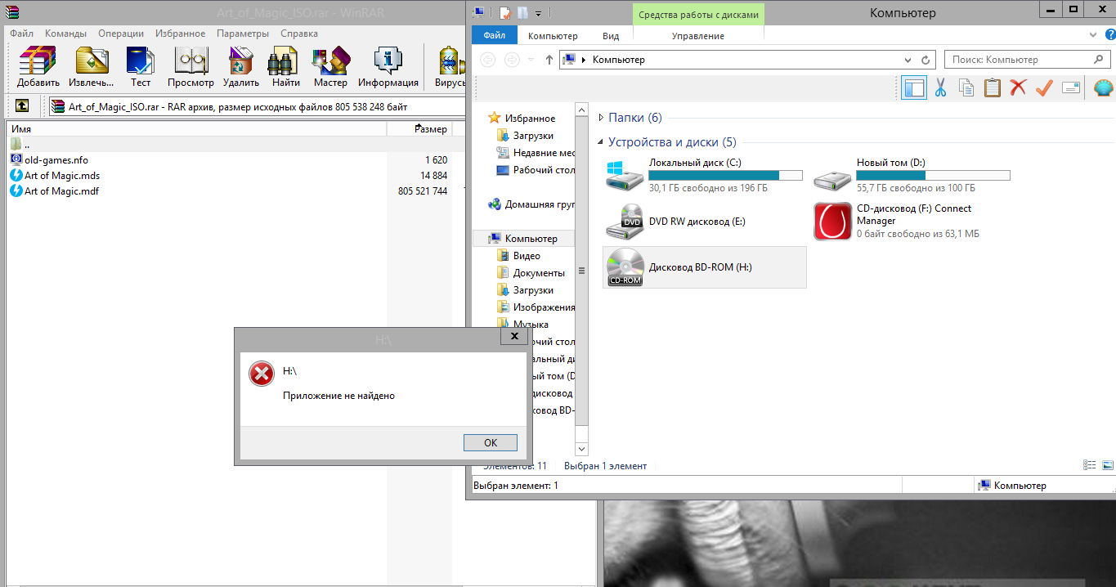Screen dimensions: 1116x587
Task: Open the Избранное menu in WinRAR
Action: [180, 34]
